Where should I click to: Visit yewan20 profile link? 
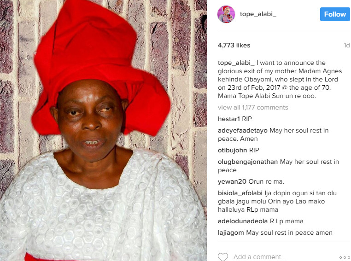232,182
